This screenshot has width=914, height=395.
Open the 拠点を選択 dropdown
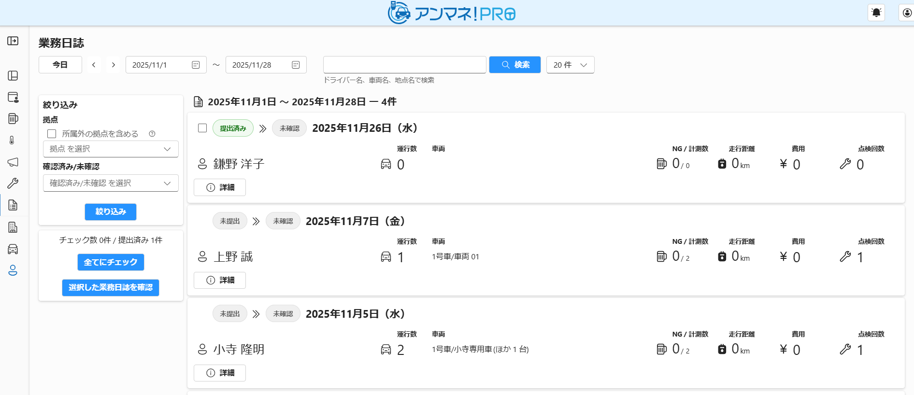111,149
